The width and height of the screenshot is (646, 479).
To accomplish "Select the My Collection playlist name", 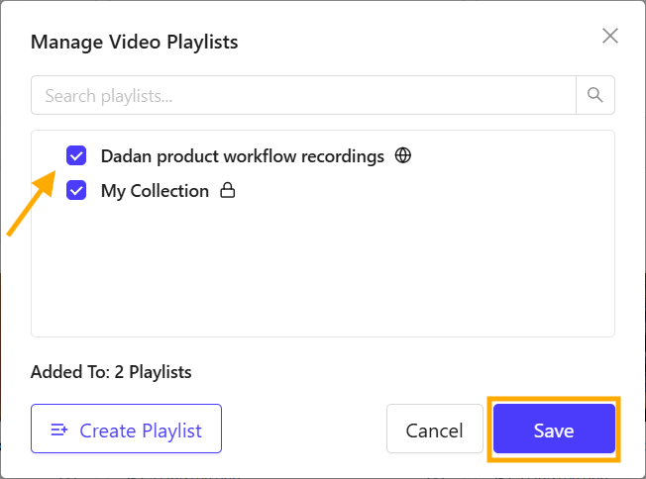I will pyautogui.click(x=155, y=191).
